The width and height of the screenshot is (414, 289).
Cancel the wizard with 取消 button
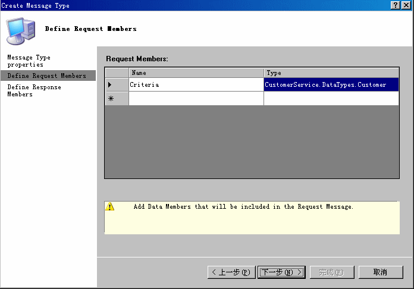click(x=381, y=272)
